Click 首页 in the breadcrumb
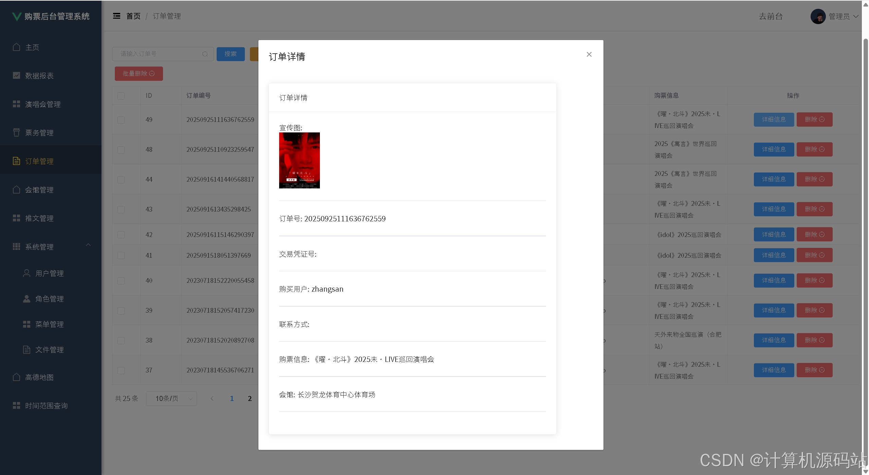 133,16
